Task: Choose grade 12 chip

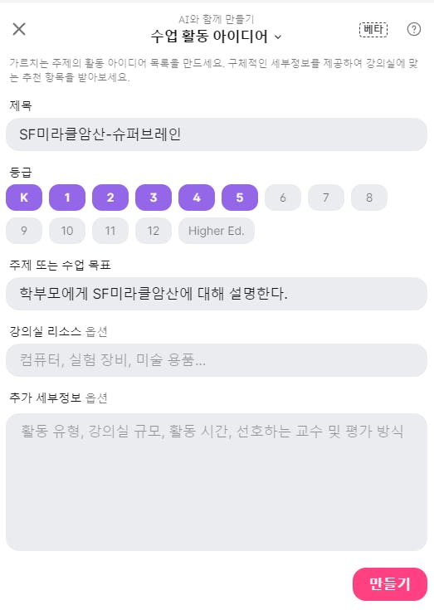Action: coord(154,231)
